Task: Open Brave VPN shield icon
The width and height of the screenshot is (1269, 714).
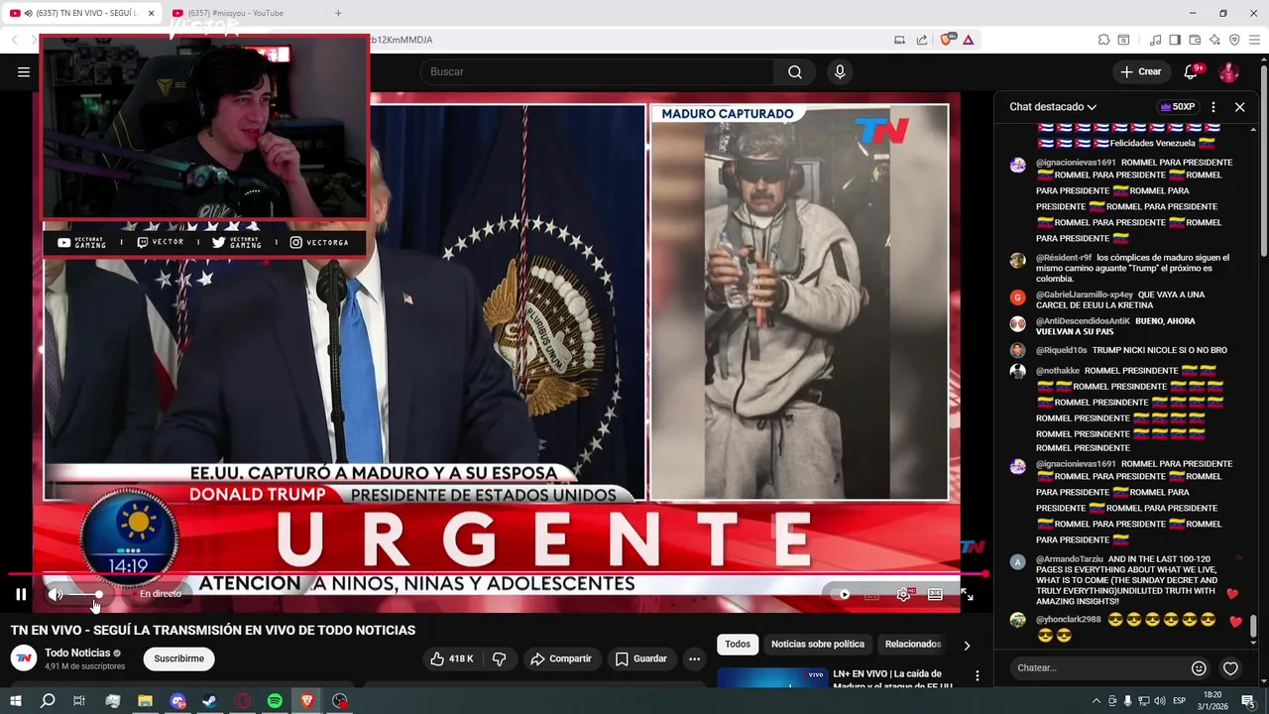Action: tap(1234, 40)
